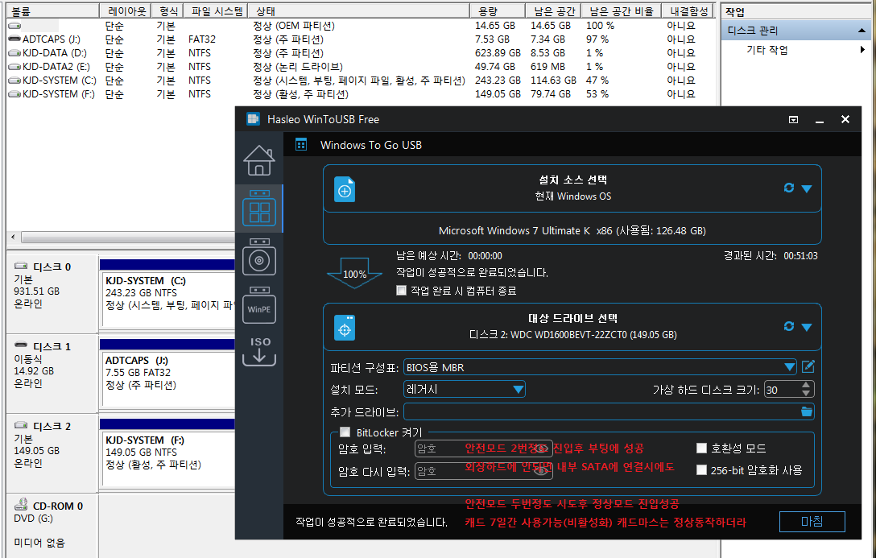Open More Actions in the actions pane
This screenshot has width=876, height=558.
[x=767, y=50]
